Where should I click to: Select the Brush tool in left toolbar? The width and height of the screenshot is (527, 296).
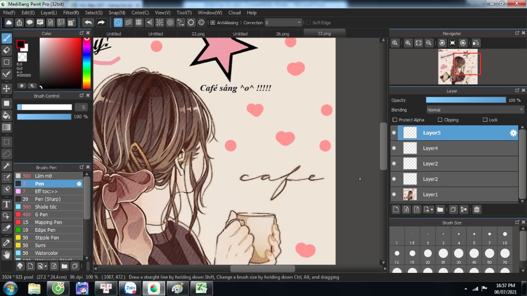[7, 38]
